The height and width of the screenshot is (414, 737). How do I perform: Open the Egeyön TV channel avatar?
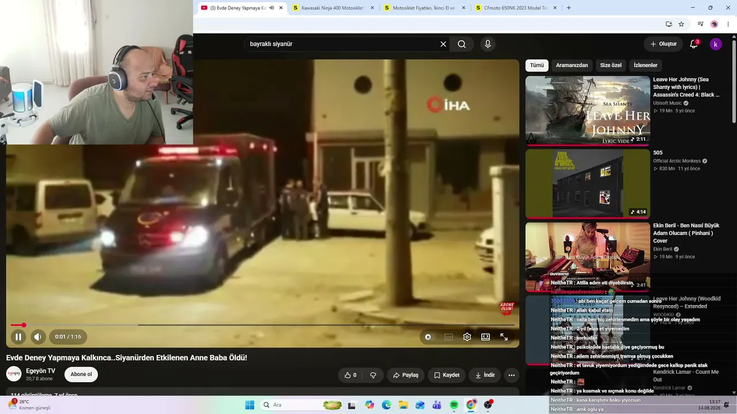(14, 374)
